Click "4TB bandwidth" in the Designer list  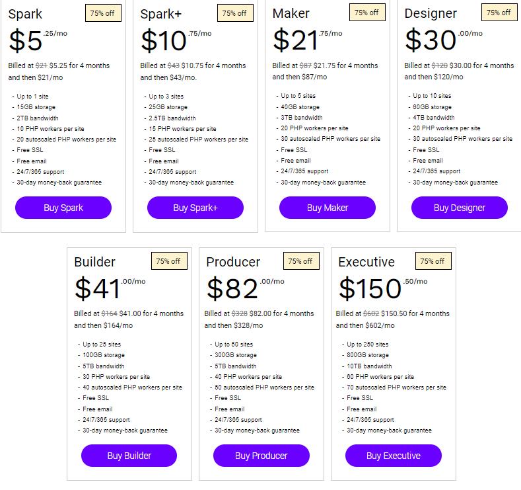pyautogui.click(x=434, y=118)
